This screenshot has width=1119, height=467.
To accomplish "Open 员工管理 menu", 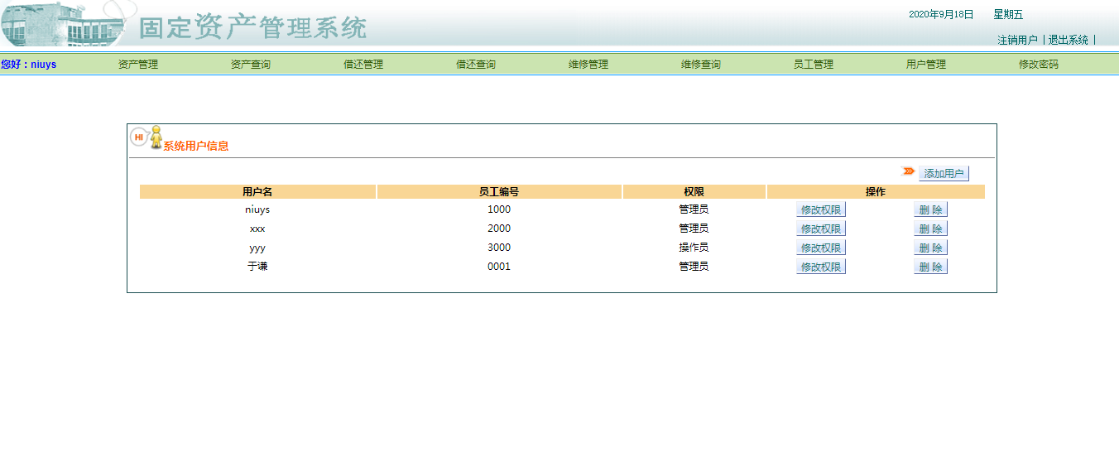I will [x=813, y=65].
